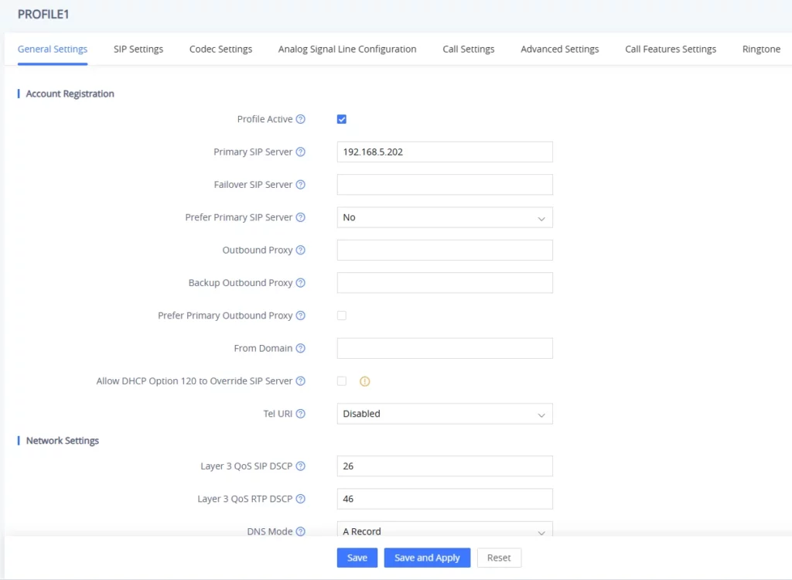Focus the From Domain input field
This screenshot has width=792, height=580.
(445, 348)
